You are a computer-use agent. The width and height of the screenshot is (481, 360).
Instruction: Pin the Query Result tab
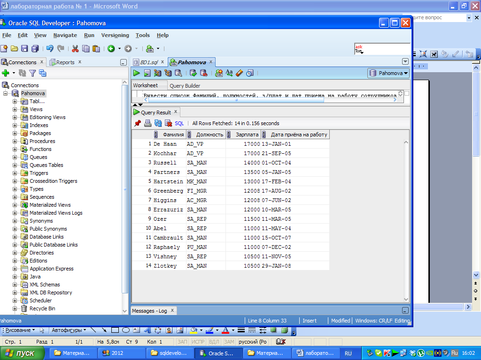tap(138, 123)
